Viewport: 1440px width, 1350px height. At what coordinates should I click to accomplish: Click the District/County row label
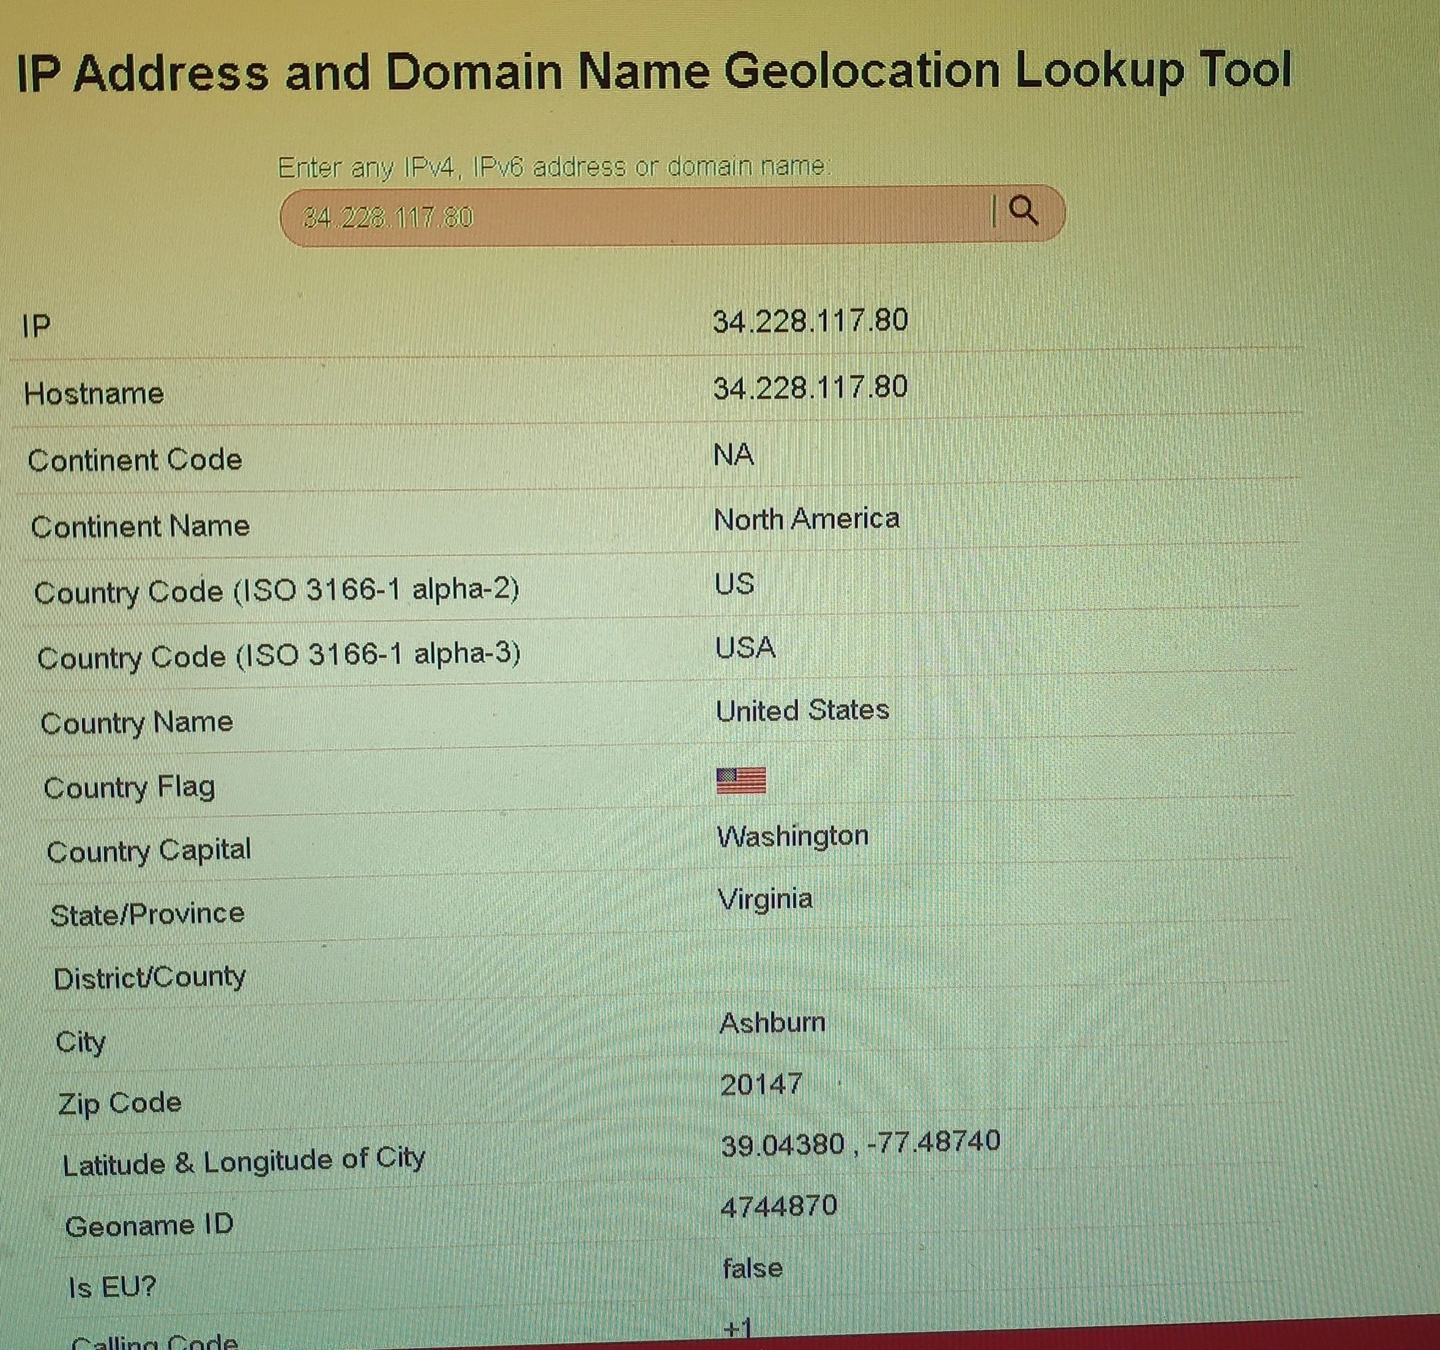click(x=149, y=978)
